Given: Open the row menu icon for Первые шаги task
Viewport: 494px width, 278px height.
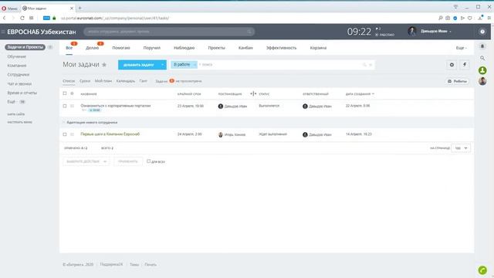Looking at the screenshot, I should point(72,134).
